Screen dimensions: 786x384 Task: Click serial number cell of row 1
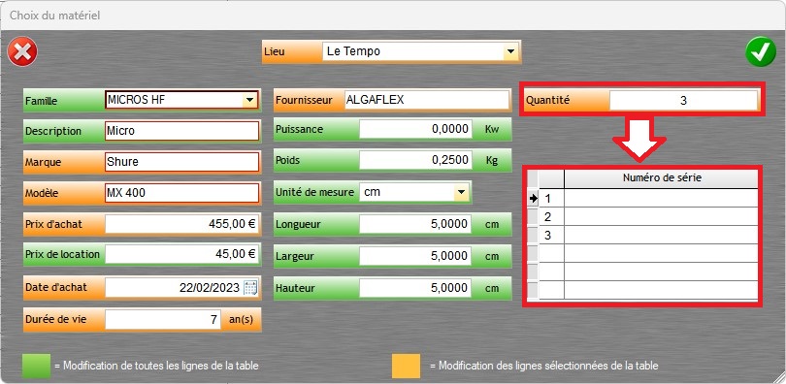click(661, 198)
